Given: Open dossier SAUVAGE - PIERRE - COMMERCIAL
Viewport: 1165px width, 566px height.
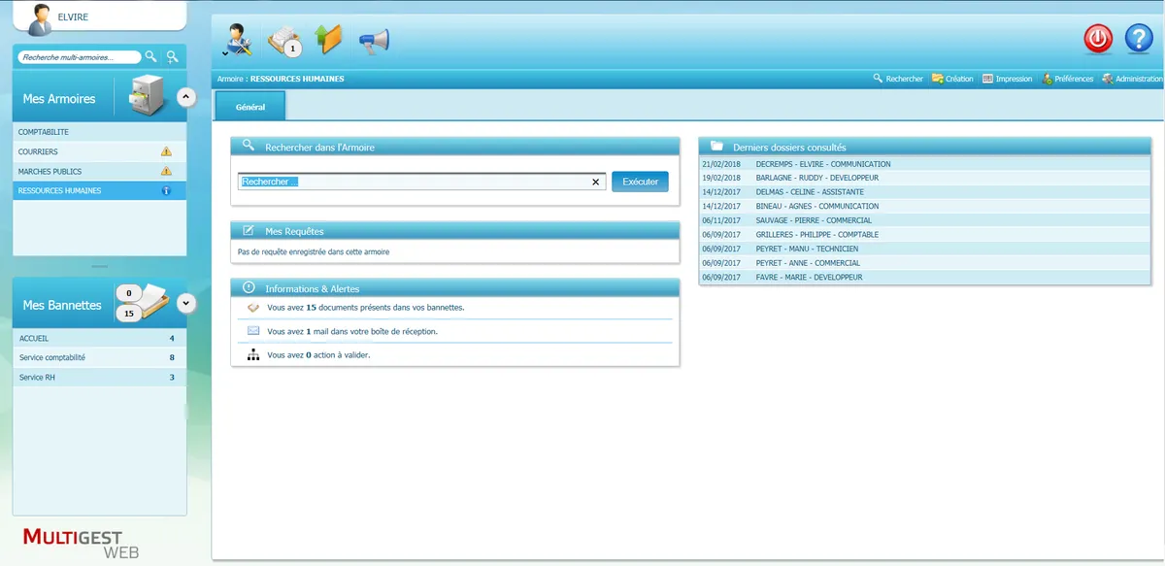Looking at the screenshot, I should pyautogui.click(x=924, y=220).
